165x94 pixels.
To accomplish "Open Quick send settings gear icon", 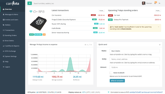I will (x=160, y=45).
